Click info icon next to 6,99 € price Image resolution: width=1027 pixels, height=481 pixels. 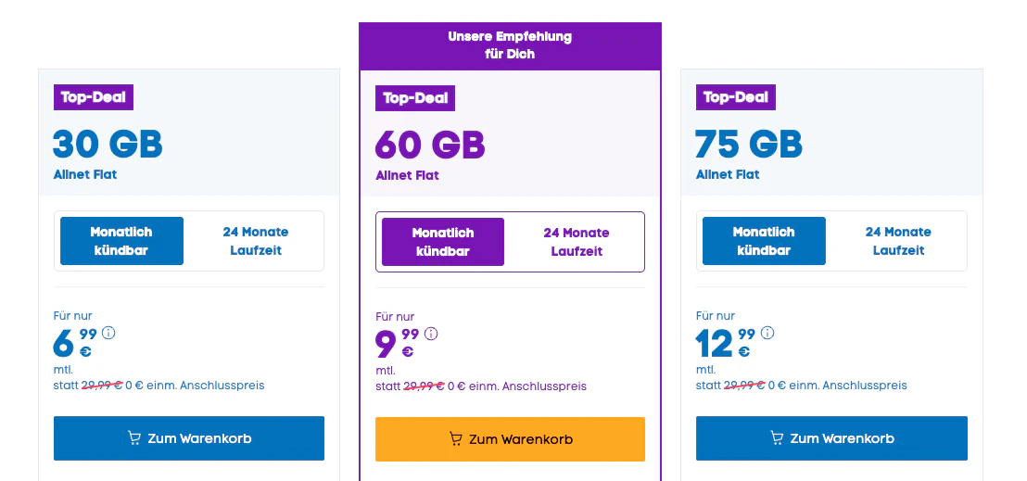(x=109, y=334)
